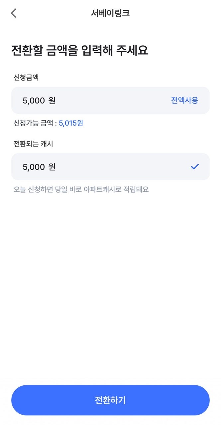
Task: Click the 서베이링크 page title
Action: pyautogui.click(x=110, y=13)
